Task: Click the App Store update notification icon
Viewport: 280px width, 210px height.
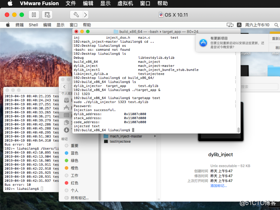Action: click(203, 43)
